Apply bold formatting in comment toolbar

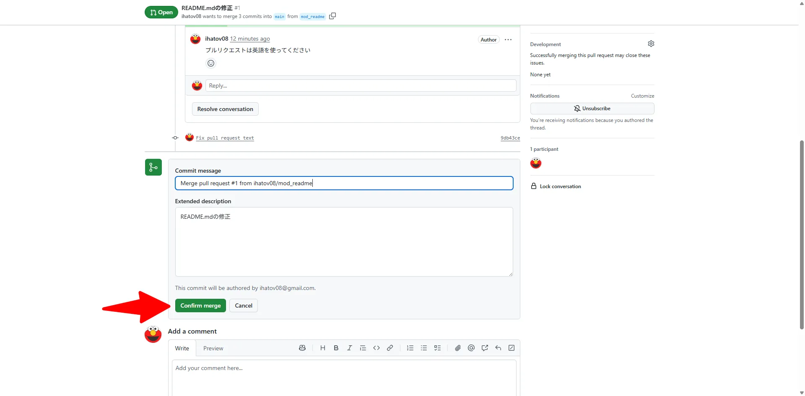336,348
